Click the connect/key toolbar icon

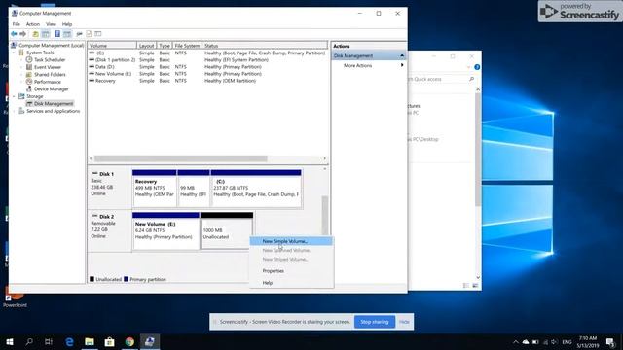tap(79, 34)
